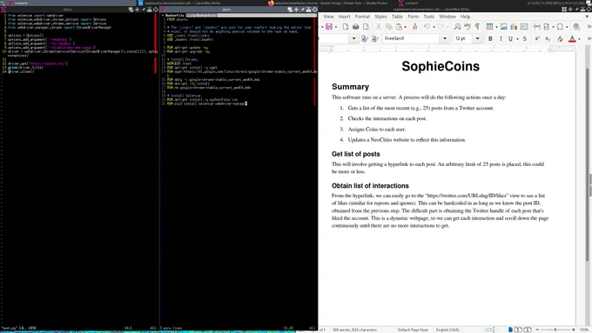
Task: Click the Insert Special Character omega icon
Action: coord(560,26)
